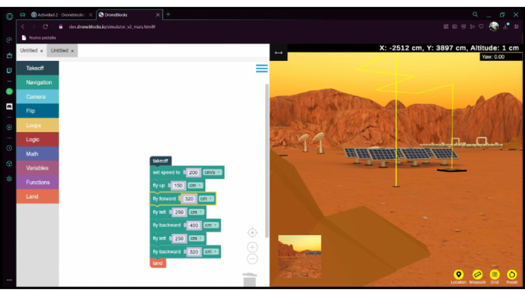Image resolution: width=525 pixels, height=296 pixels.
Task: Toggle the Grid view icon
Action: [494, 275]
